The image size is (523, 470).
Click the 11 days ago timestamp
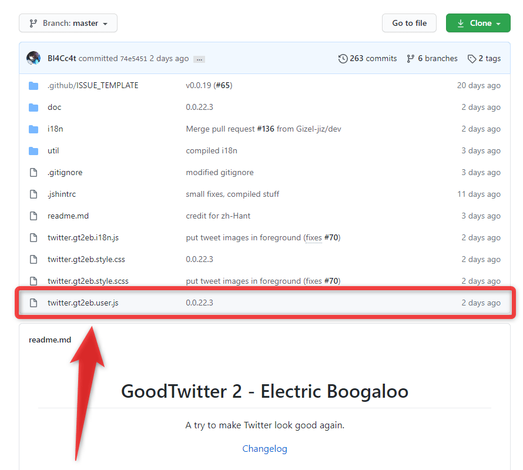tap(479, 194)
